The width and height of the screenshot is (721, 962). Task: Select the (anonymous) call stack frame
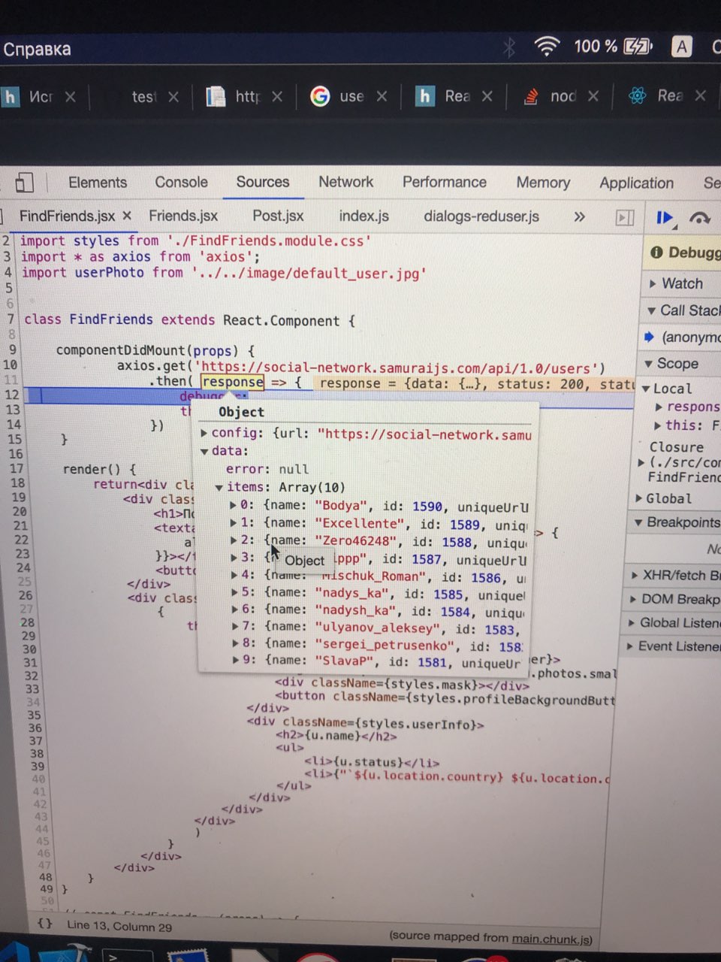[690, 337]
